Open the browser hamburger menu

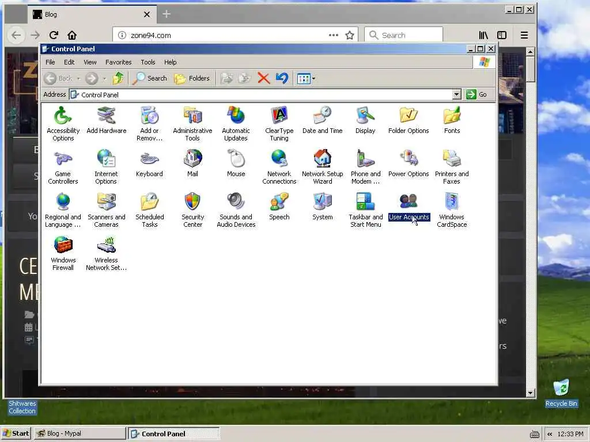[524, 35]
